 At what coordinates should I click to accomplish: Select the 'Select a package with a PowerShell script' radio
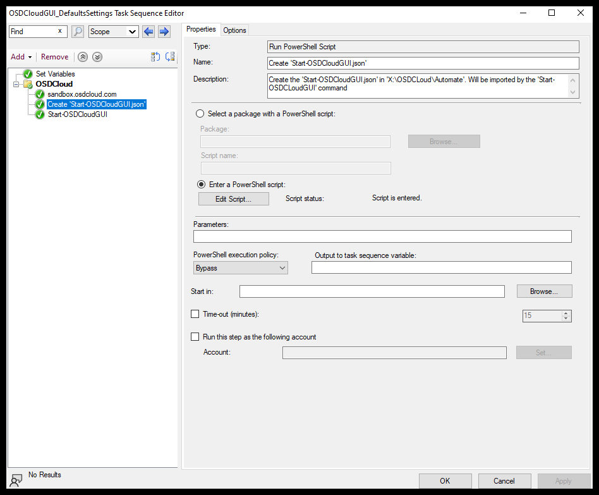(x=200, y=113)
